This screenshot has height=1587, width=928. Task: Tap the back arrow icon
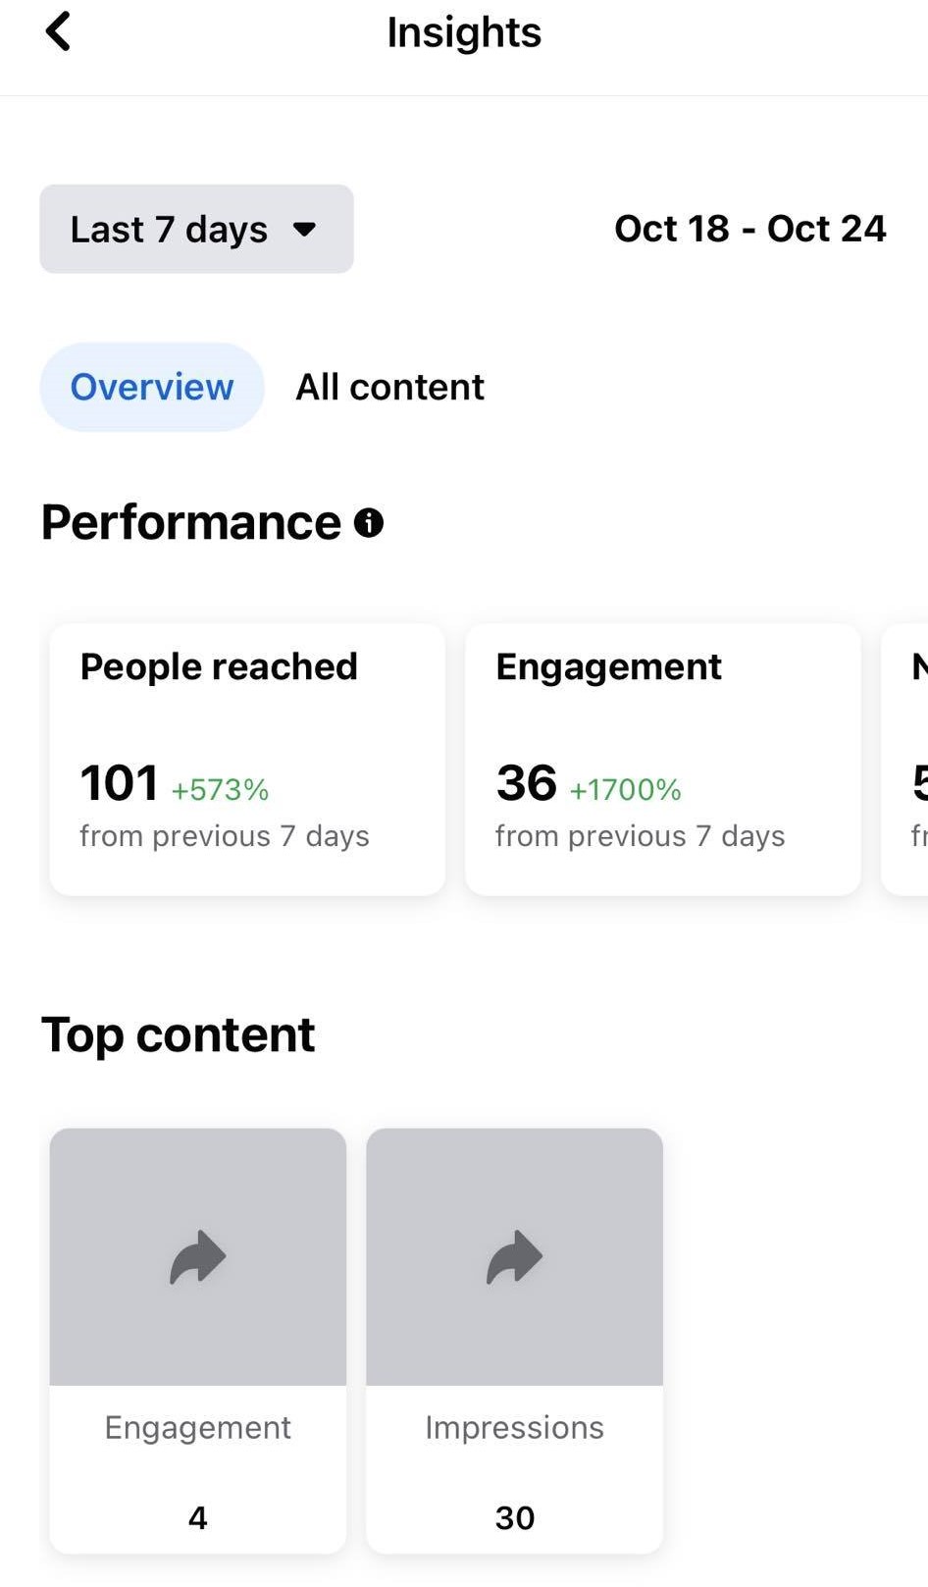point(59,31)
